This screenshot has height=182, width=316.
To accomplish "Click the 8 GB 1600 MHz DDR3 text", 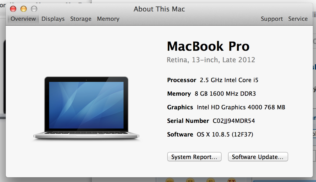I will pos(225,94).
